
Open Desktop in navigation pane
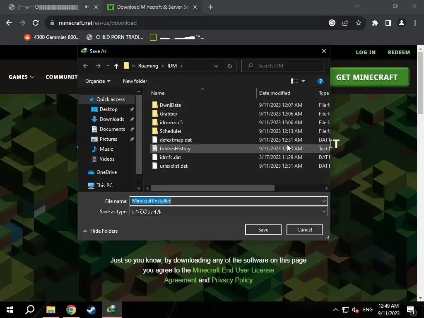point(108,109)
